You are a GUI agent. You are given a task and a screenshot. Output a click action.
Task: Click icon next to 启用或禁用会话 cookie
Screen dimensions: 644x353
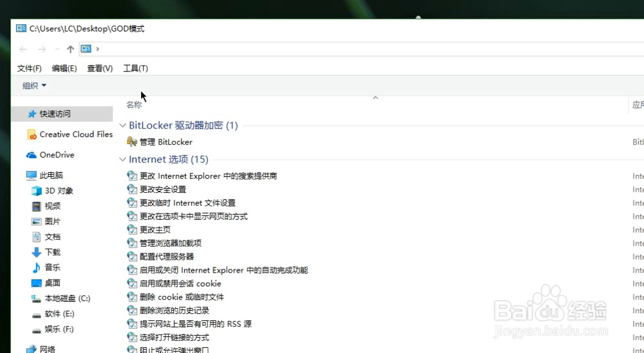tap(132, 284)
